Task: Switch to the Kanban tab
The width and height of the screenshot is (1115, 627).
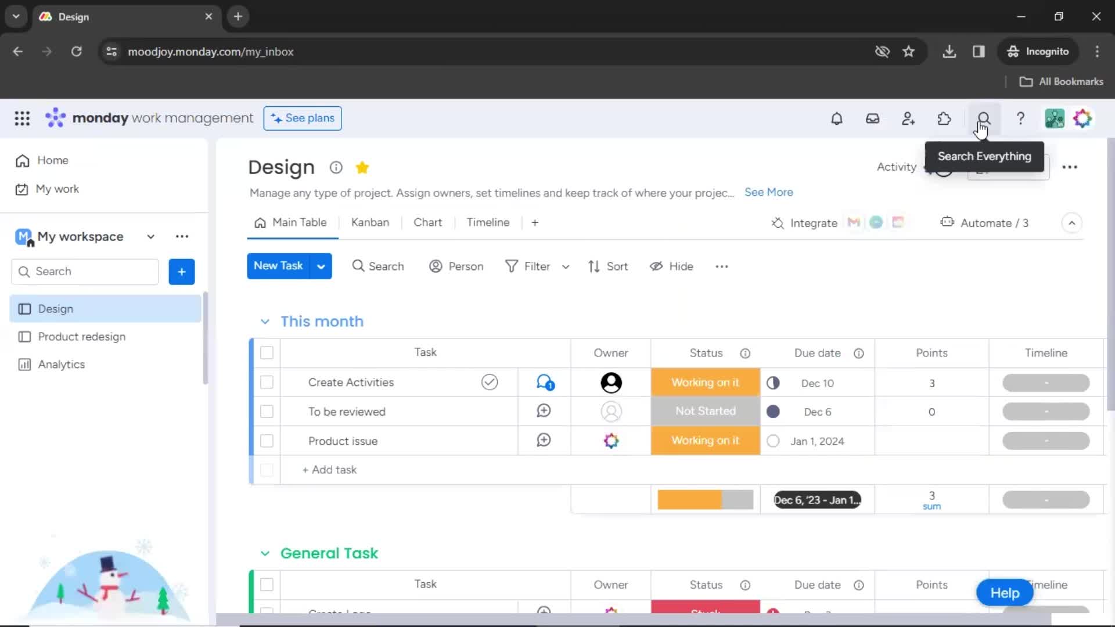Action: [371, 222]
